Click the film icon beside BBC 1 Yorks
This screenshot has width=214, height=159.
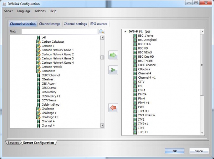[x=135, y=36]
